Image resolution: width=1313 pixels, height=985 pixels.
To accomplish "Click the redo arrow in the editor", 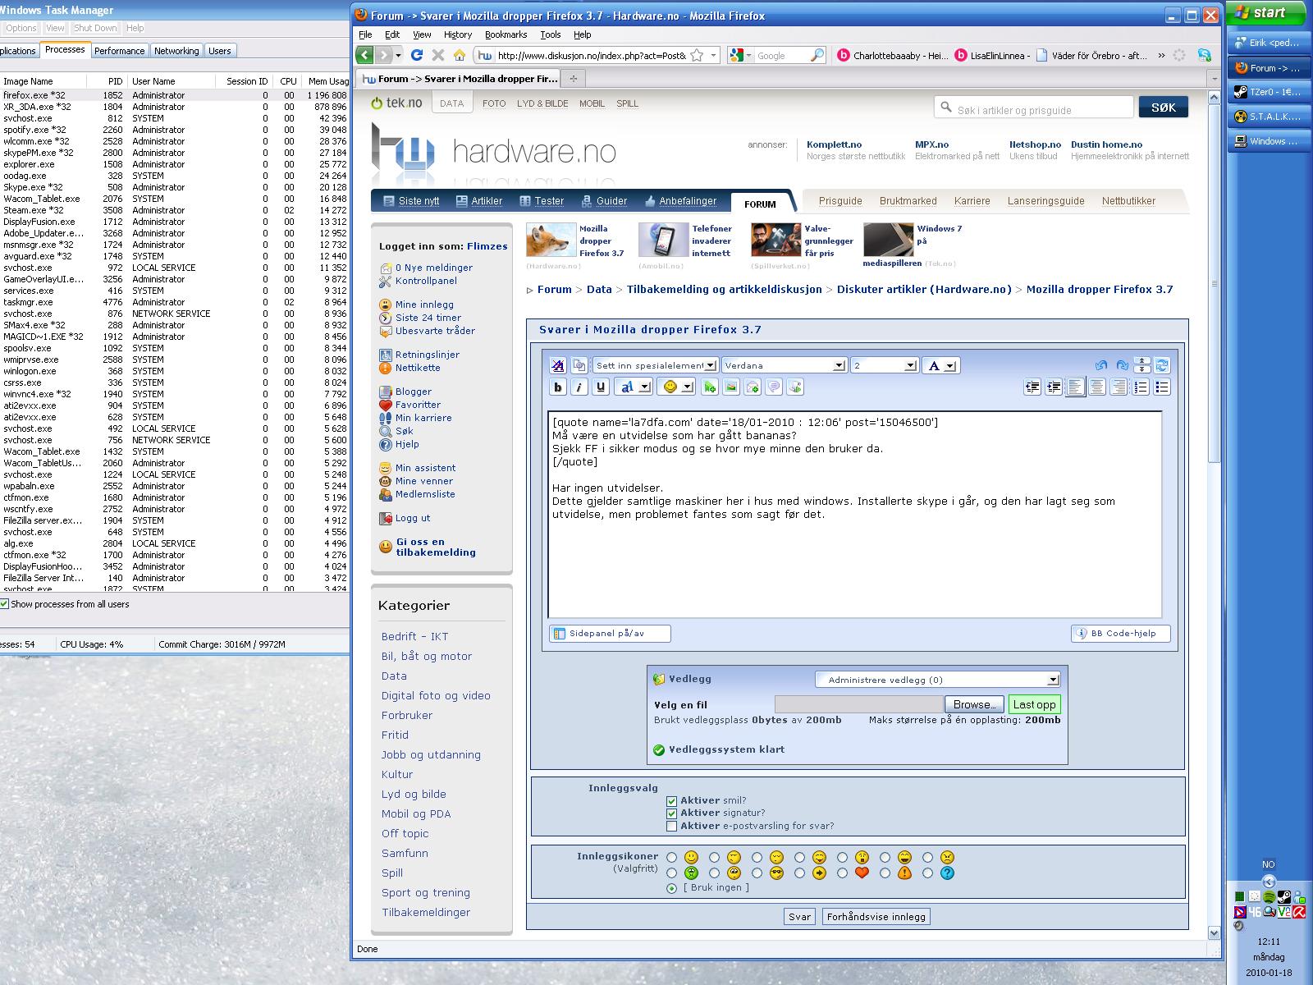I will [x=1122, y=365].
